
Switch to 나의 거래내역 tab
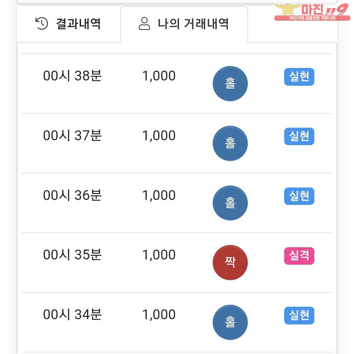(x=184, y=24)
